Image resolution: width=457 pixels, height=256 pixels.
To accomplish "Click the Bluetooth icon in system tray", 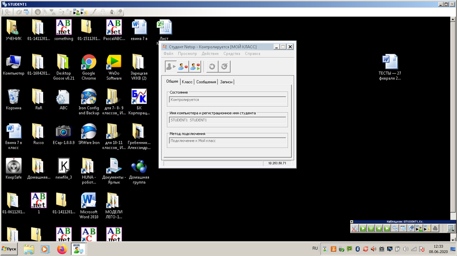I will pyautogui.click(x=358, y=249).
